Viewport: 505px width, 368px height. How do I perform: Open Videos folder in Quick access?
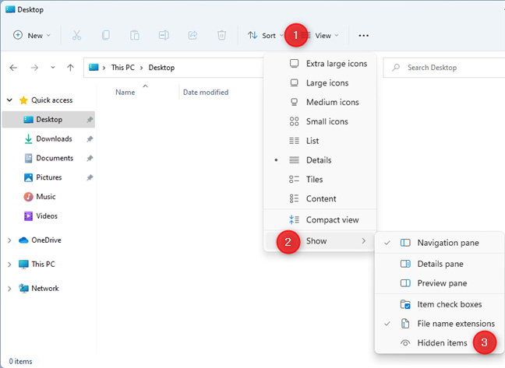tap(48, 216)
